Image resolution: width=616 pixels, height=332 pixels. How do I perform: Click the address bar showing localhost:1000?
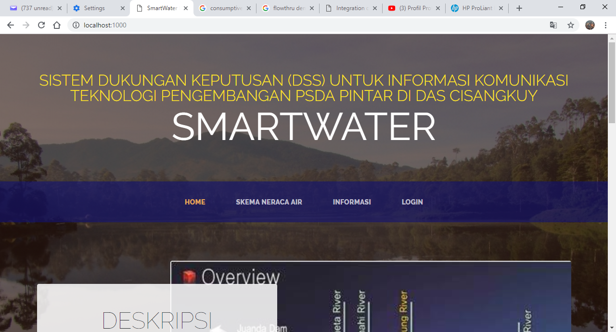point(308,25)
